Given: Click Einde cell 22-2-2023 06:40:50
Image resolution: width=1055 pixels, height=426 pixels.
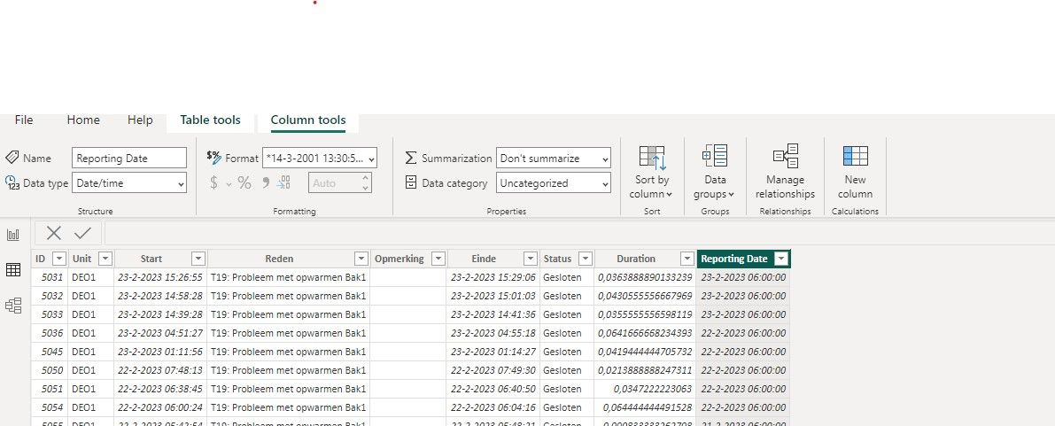Looking at the screenshot, I should 493,389.
